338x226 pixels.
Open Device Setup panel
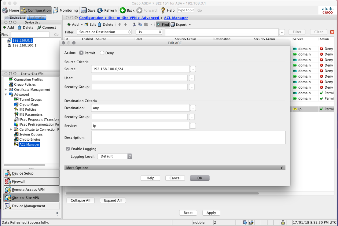31,173
